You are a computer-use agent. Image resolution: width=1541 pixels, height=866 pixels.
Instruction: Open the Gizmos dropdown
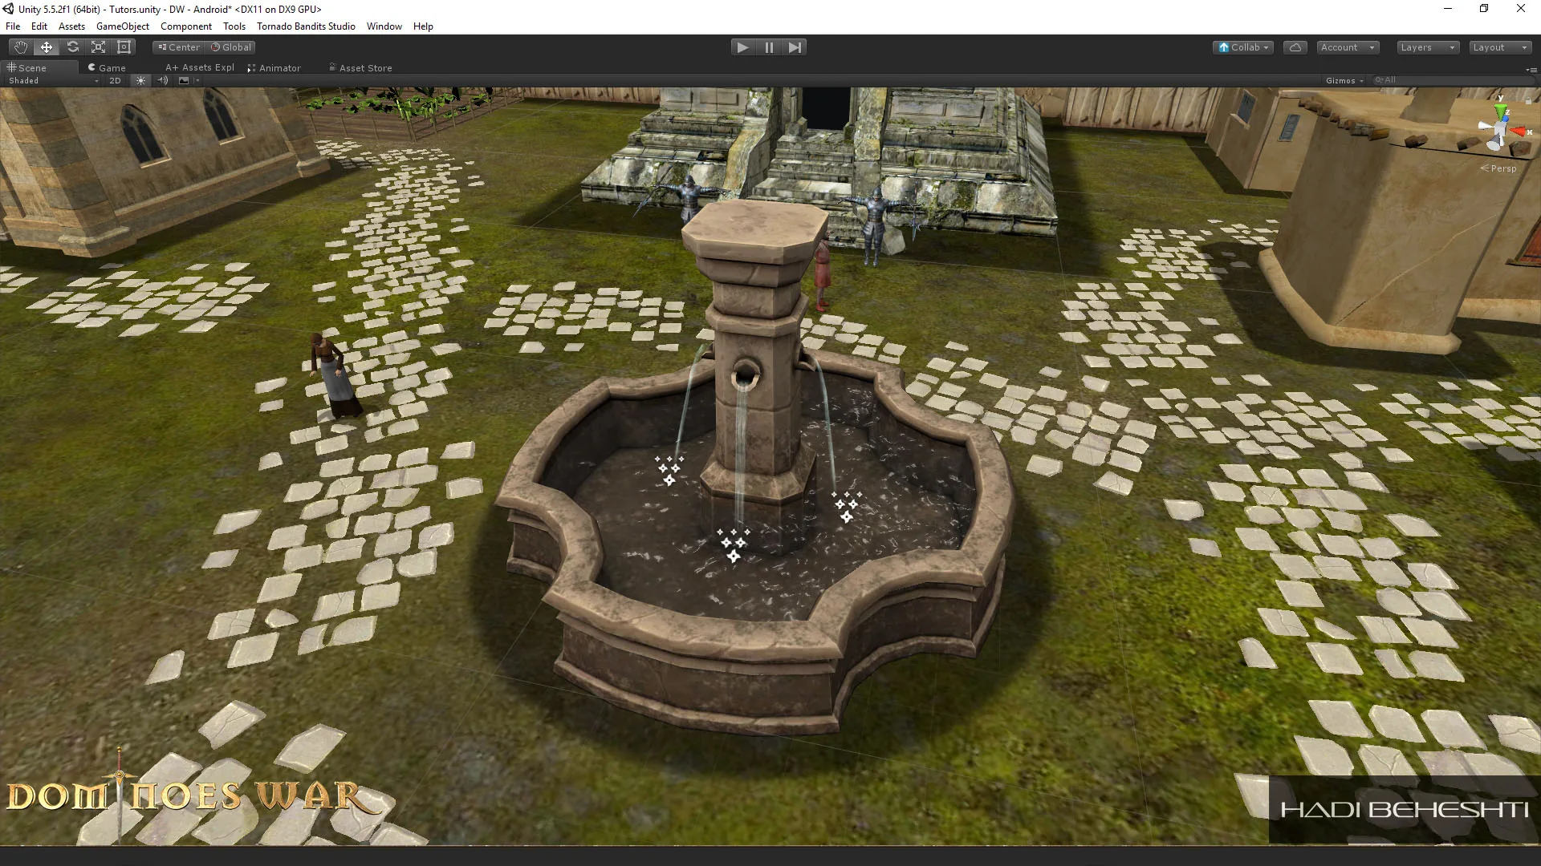pos(1344,80)
